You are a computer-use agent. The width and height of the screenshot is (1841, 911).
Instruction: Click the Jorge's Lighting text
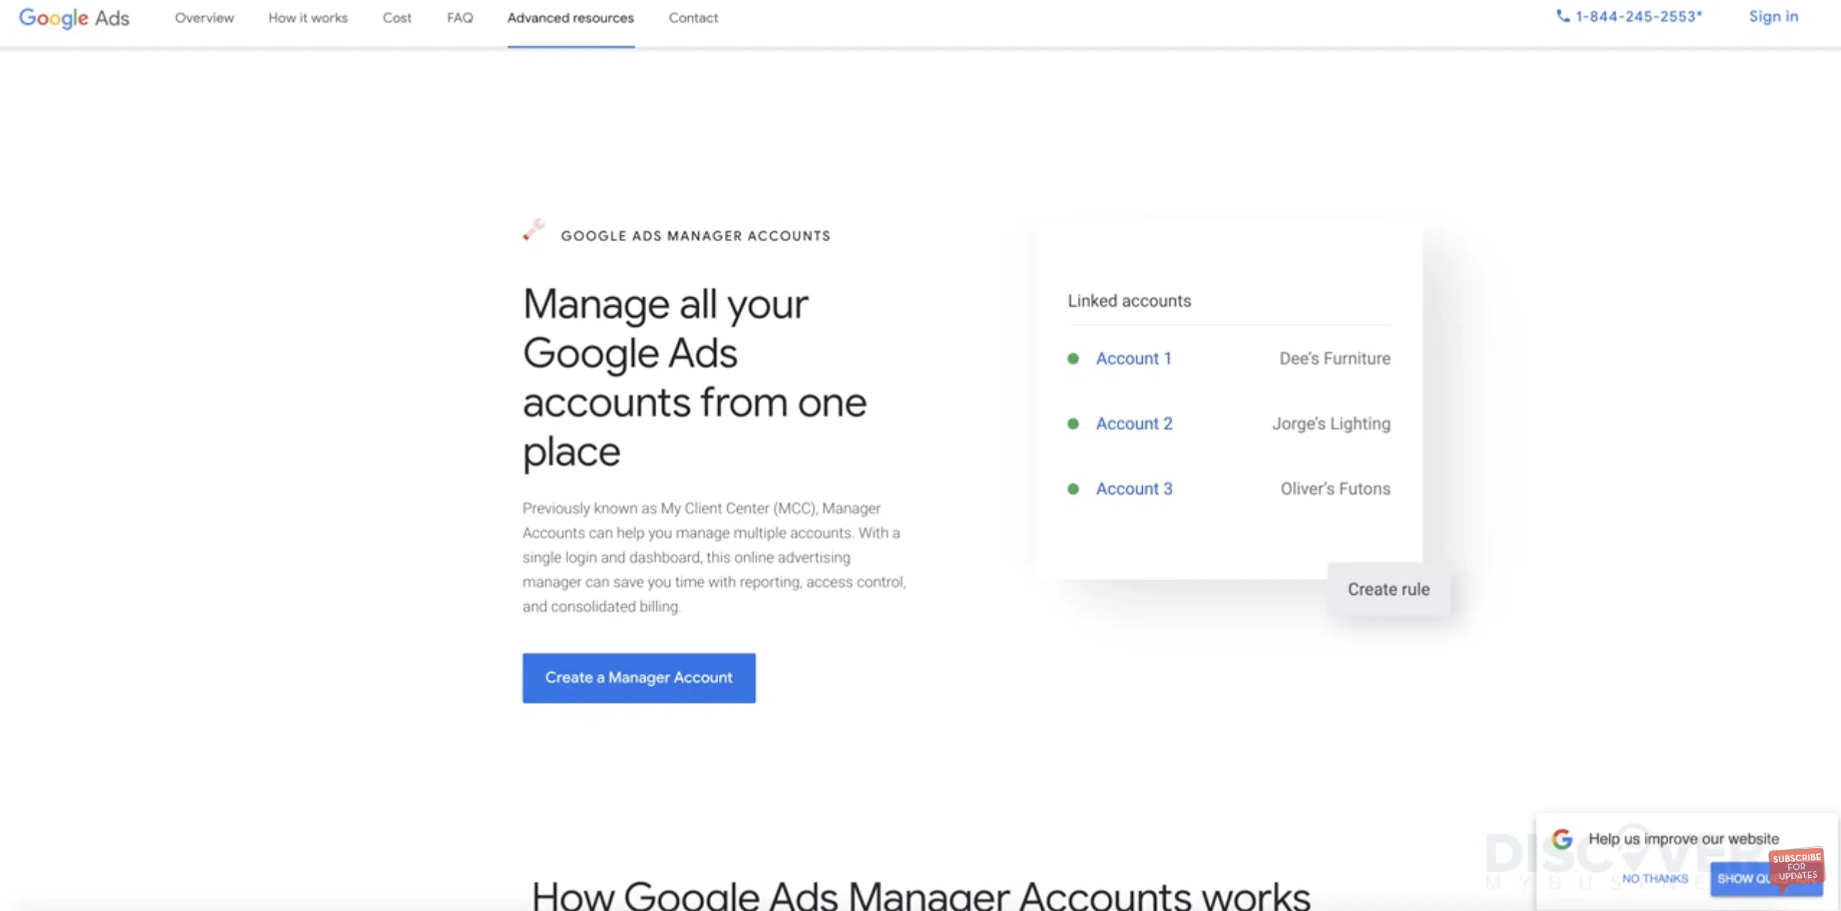tap(1331, 424)
